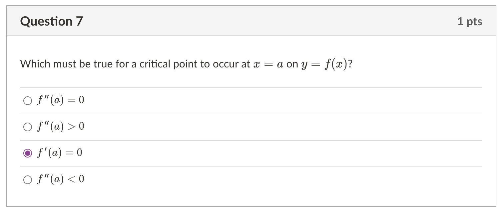Select the f''(a) < 0 answer option
Screen dimensions: 499x212
(60, 179)
